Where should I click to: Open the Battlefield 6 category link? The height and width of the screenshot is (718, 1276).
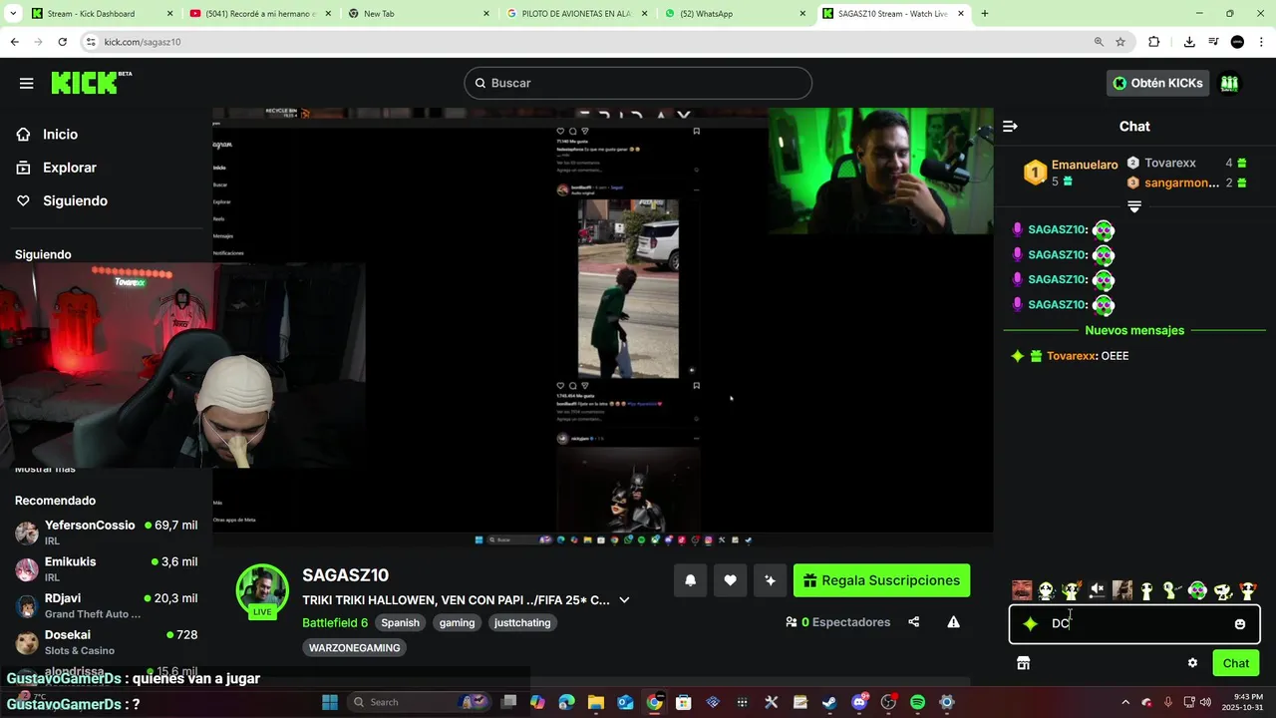click(335, 622)
